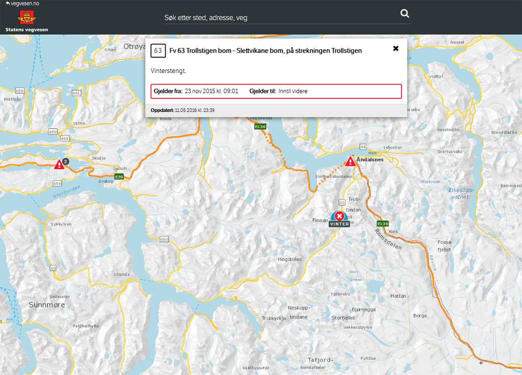Click the Svartvassbu label
The width and height of the screenshot is (522, 375).
click(x=450, y=152)
